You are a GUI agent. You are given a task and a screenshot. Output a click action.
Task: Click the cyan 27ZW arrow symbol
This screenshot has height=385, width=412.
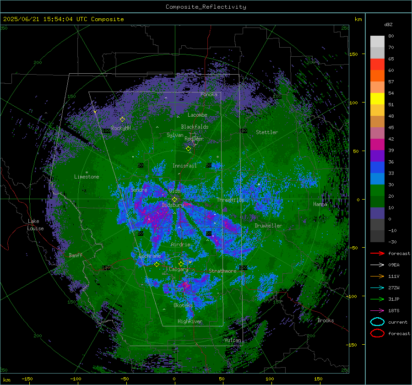pyautogui.click(x=377, y=287)
